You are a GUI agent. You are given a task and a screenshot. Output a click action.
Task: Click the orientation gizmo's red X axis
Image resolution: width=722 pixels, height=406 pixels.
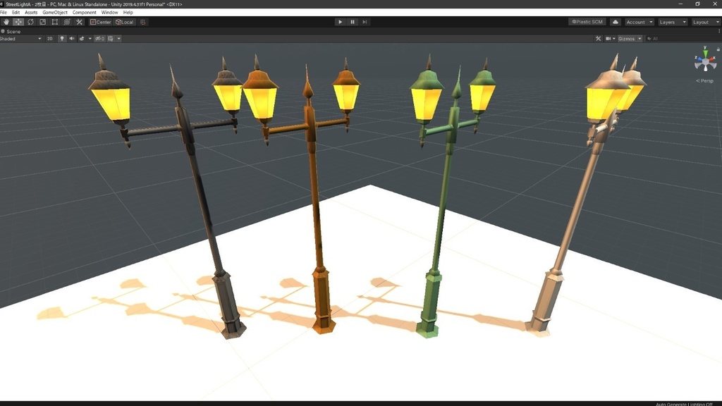(x=712, y=59)
